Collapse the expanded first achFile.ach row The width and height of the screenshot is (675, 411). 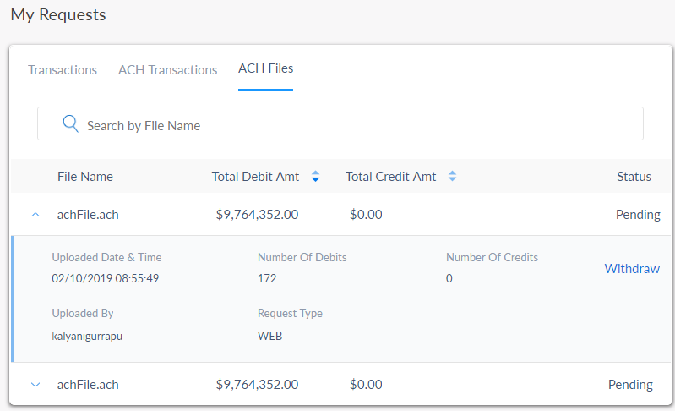click(x=35, y=215)
